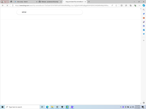Viewport: 146px width, 109px height.
Task: Click the winrar search box
Action: pyautogui.click(x=50, y=12)
